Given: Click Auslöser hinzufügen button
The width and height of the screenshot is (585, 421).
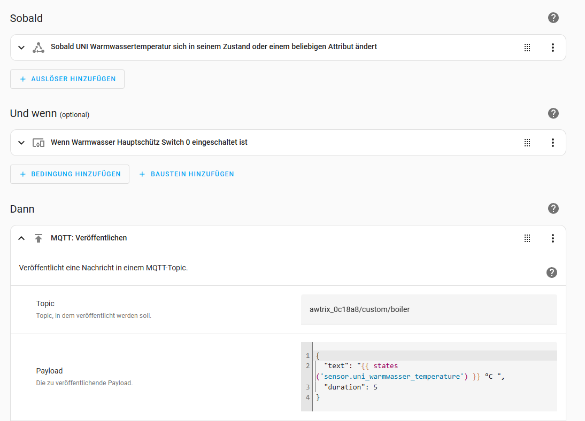Looking at the screenshot, I should tap(67, 79).
